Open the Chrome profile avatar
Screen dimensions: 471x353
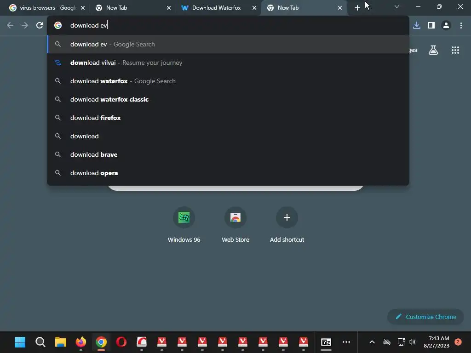pos(446,26)
